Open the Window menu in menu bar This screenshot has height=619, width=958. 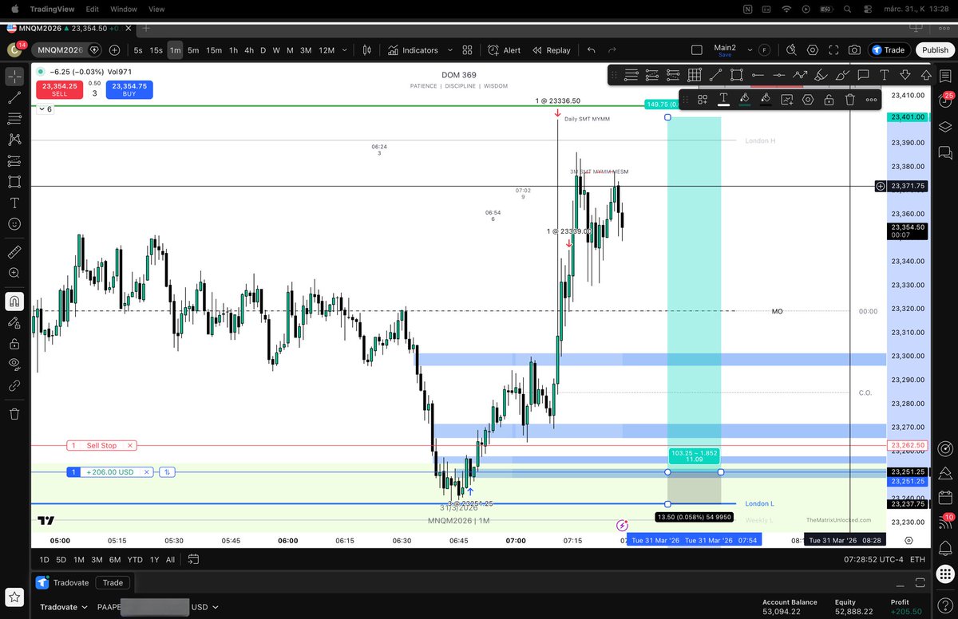[x=124, y=9]
